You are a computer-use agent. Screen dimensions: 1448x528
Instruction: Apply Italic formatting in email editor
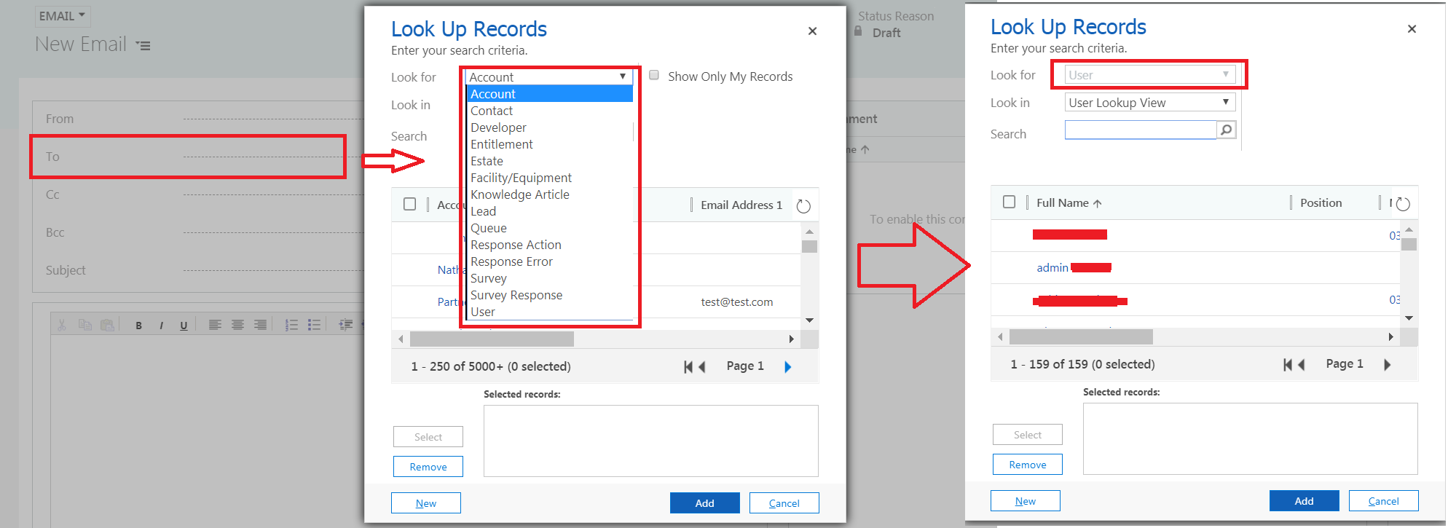click(x=161, y=326)
